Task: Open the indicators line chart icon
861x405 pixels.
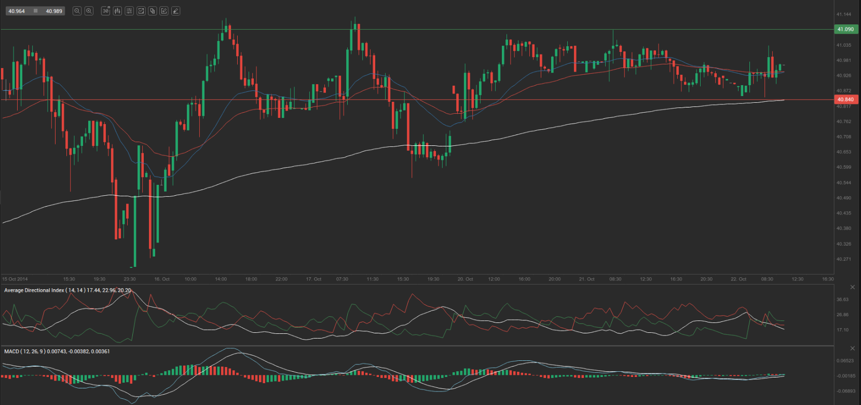Action: [141, 11]
